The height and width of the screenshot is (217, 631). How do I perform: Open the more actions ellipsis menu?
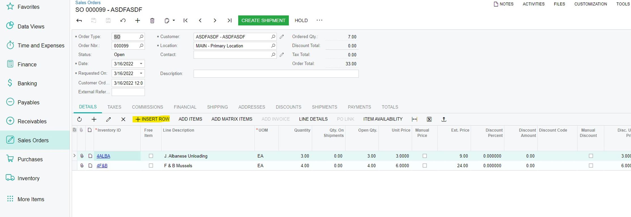tap(319, 20)
